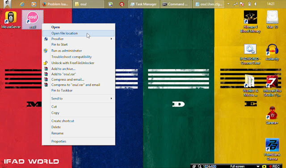Image resolution: width=286 pixels, height=168 pixels.
Task: Expand the Send to submenu
Action: (79, 99)
